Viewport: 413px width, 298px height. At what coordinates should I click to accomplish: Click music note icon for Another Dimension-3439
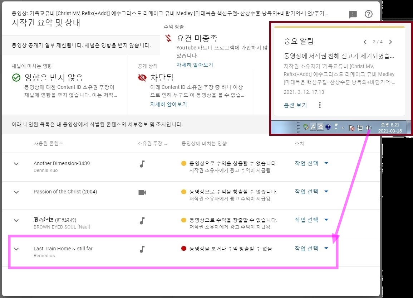tap(142, 164)
